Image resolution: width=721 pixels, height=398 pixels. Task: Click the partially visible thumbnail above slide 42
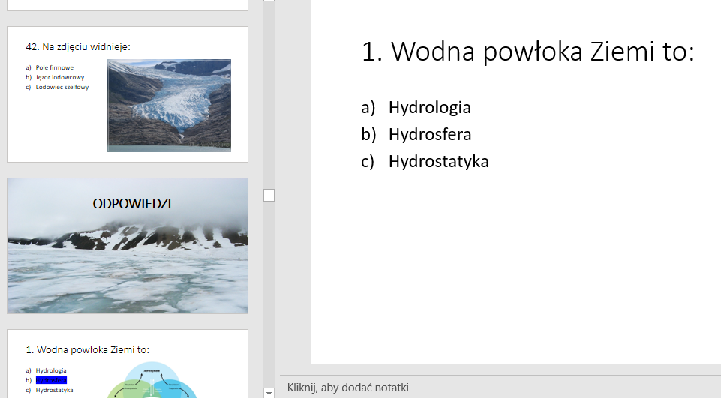point(128,4)
